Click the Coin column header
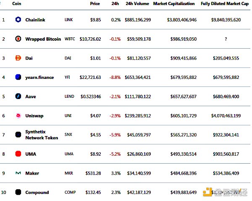 tap(17, 4)
